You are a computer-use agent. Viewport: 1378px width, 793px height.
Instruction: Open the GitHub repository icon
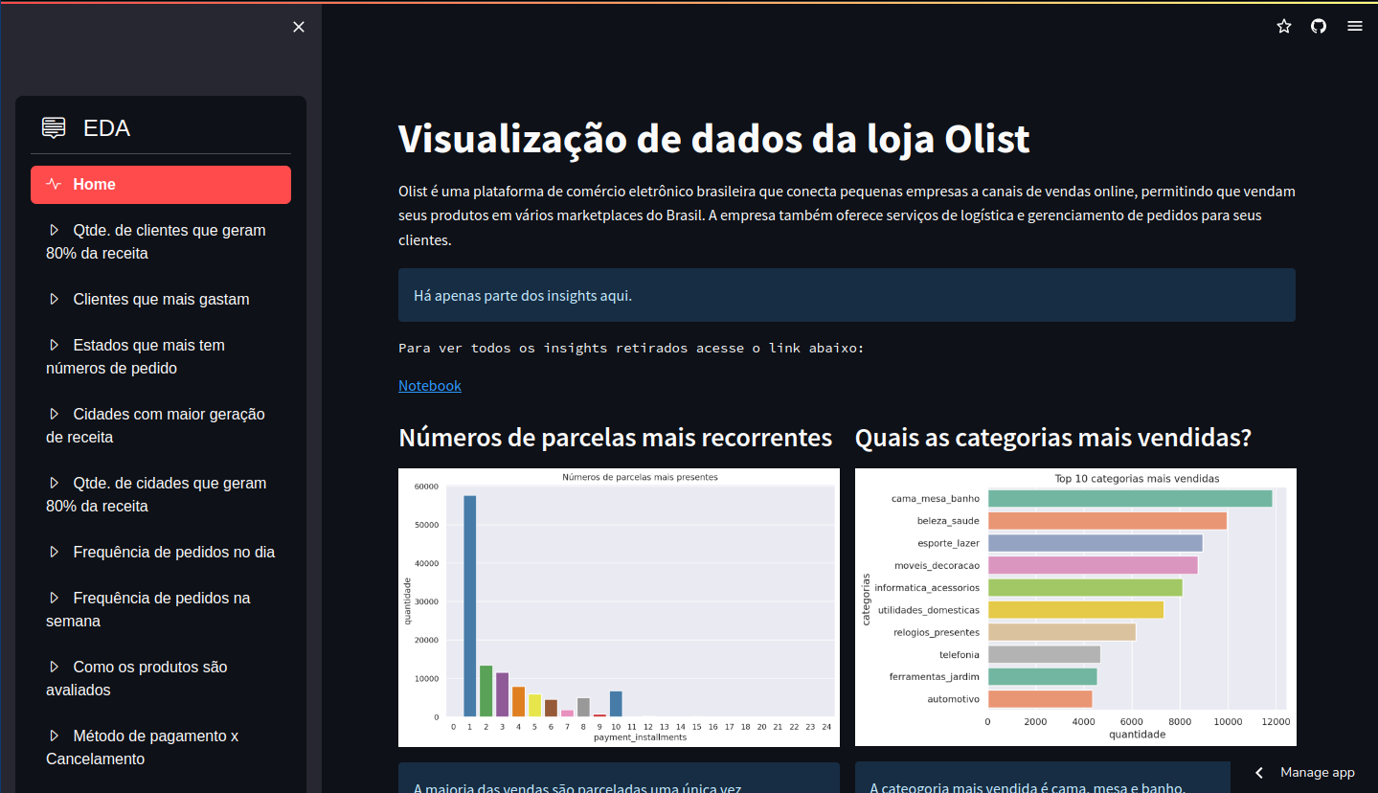tap(1319, 26)
